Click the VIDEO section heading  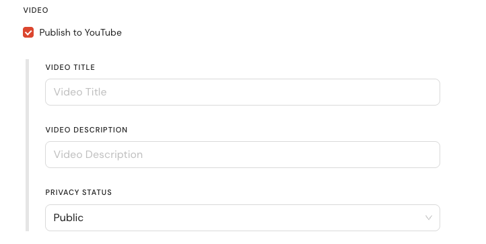[x=36, y=10]
